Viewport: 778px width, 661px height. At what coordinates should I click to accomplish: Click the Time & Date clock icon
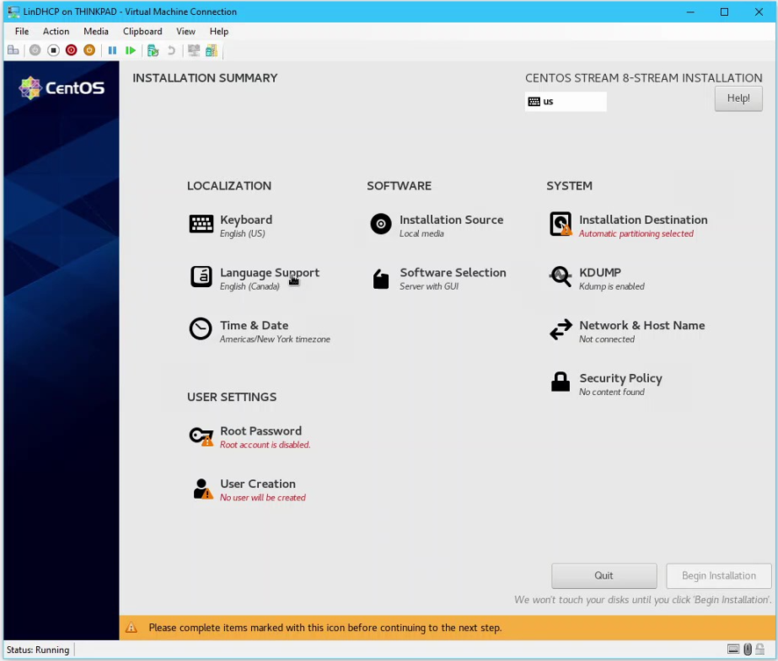[x=200, y=329]
